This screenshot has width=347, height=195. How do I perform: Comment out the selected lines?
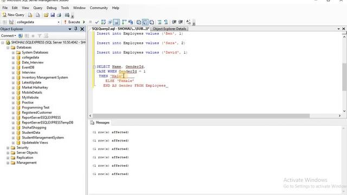coord(159,22)
